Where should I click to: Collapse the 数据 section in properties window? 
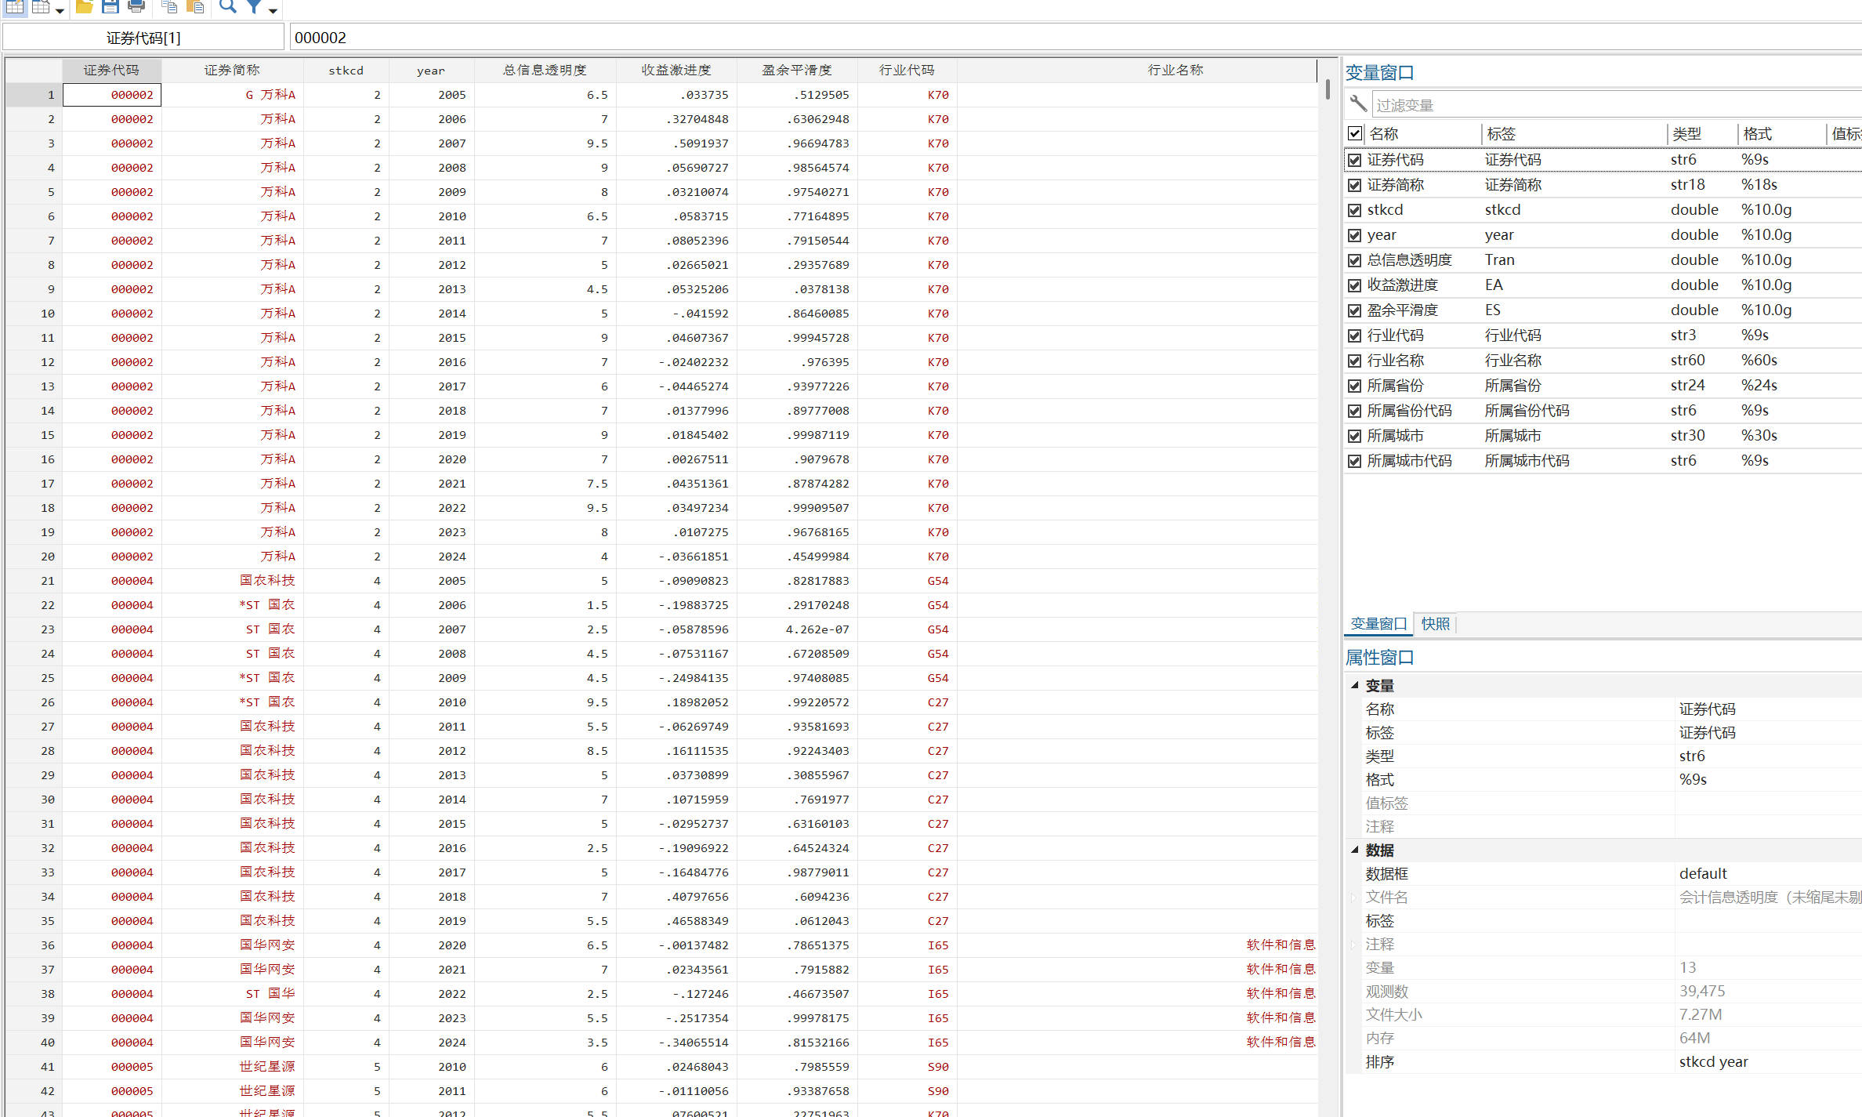pyautogui.click(x=1354, y=850)
